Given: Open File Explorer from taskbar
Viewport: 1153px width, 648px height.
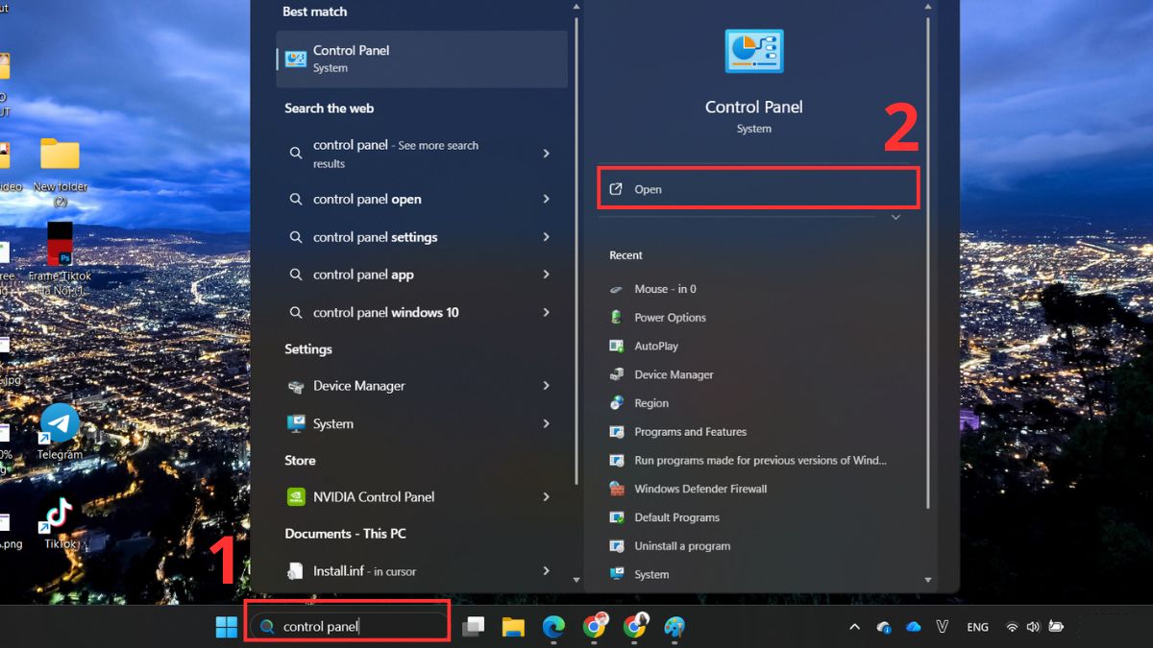Looking at the screenshot, I should tap(513, 627).
